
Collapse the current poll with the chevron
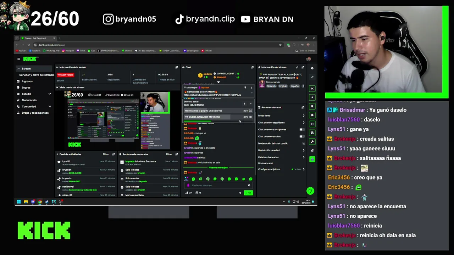click(251, 104)
